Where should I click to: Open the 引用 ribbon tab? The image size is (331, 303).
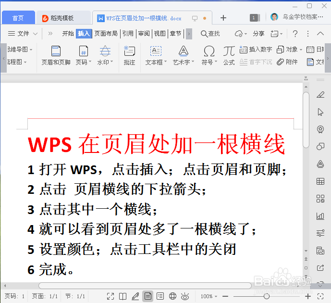128,34
